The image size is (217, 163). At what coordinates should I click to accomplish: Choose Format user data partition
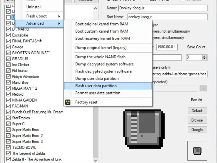click(x=108, y=93)
